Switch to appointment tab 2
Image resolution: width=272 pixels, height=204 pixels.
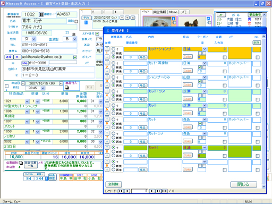[x=97, y=12]
